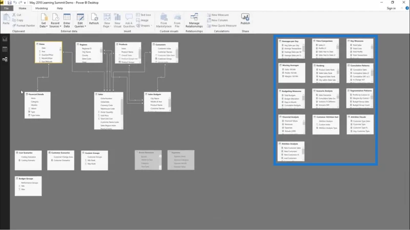Select the Regions table header
Screen dimensions: 410x230
pos(89,44)
